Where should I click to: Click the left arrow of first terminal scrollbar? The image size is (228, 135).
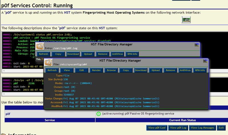coord(4,71)
